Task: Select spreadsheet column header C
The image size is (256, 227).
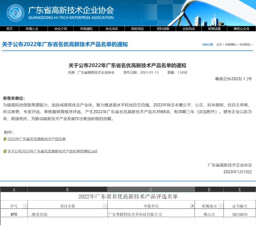Action: point(151,189)
